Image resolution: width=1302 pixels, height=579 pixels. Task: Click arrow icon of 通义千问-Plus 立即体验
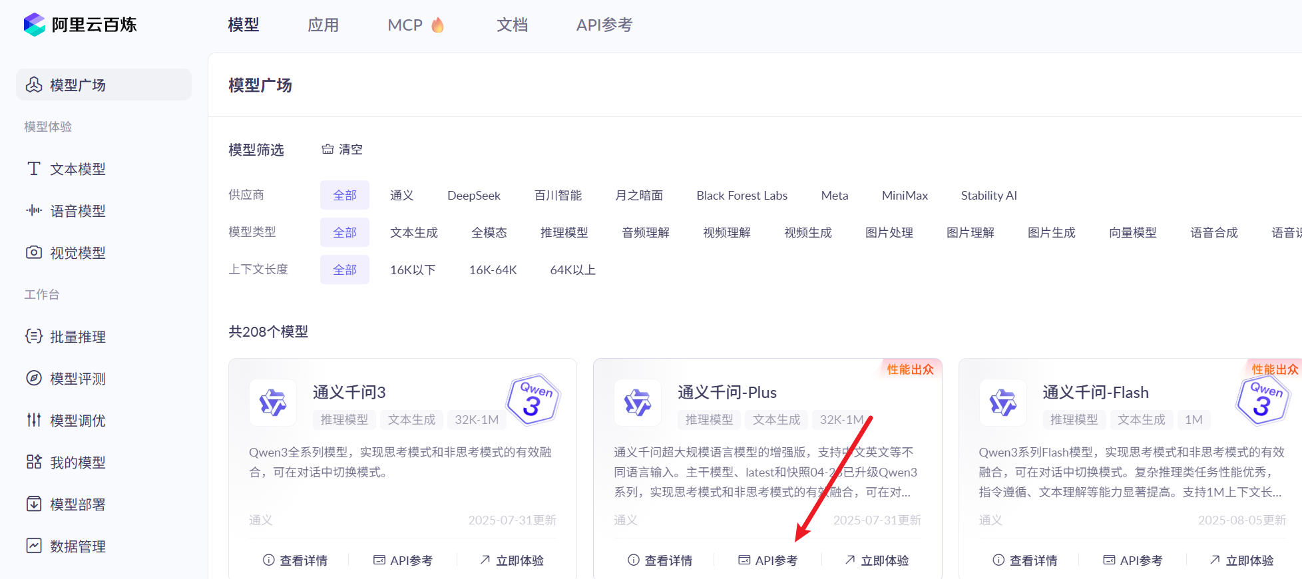point(850,560)
